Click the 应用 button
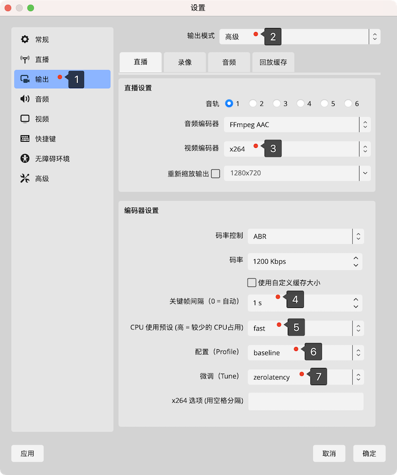This screenshot has width=397, height=475. pyautogui.click(x=28, y=453)
